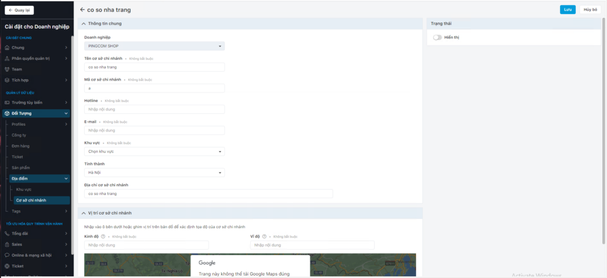Open Công ty under Đối Tượng
Screen dimensions: 607x278
(19, 135)
